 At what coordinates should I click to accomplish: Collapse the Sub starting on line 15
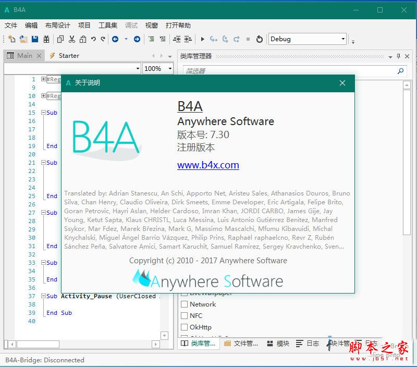click(43, 113)
